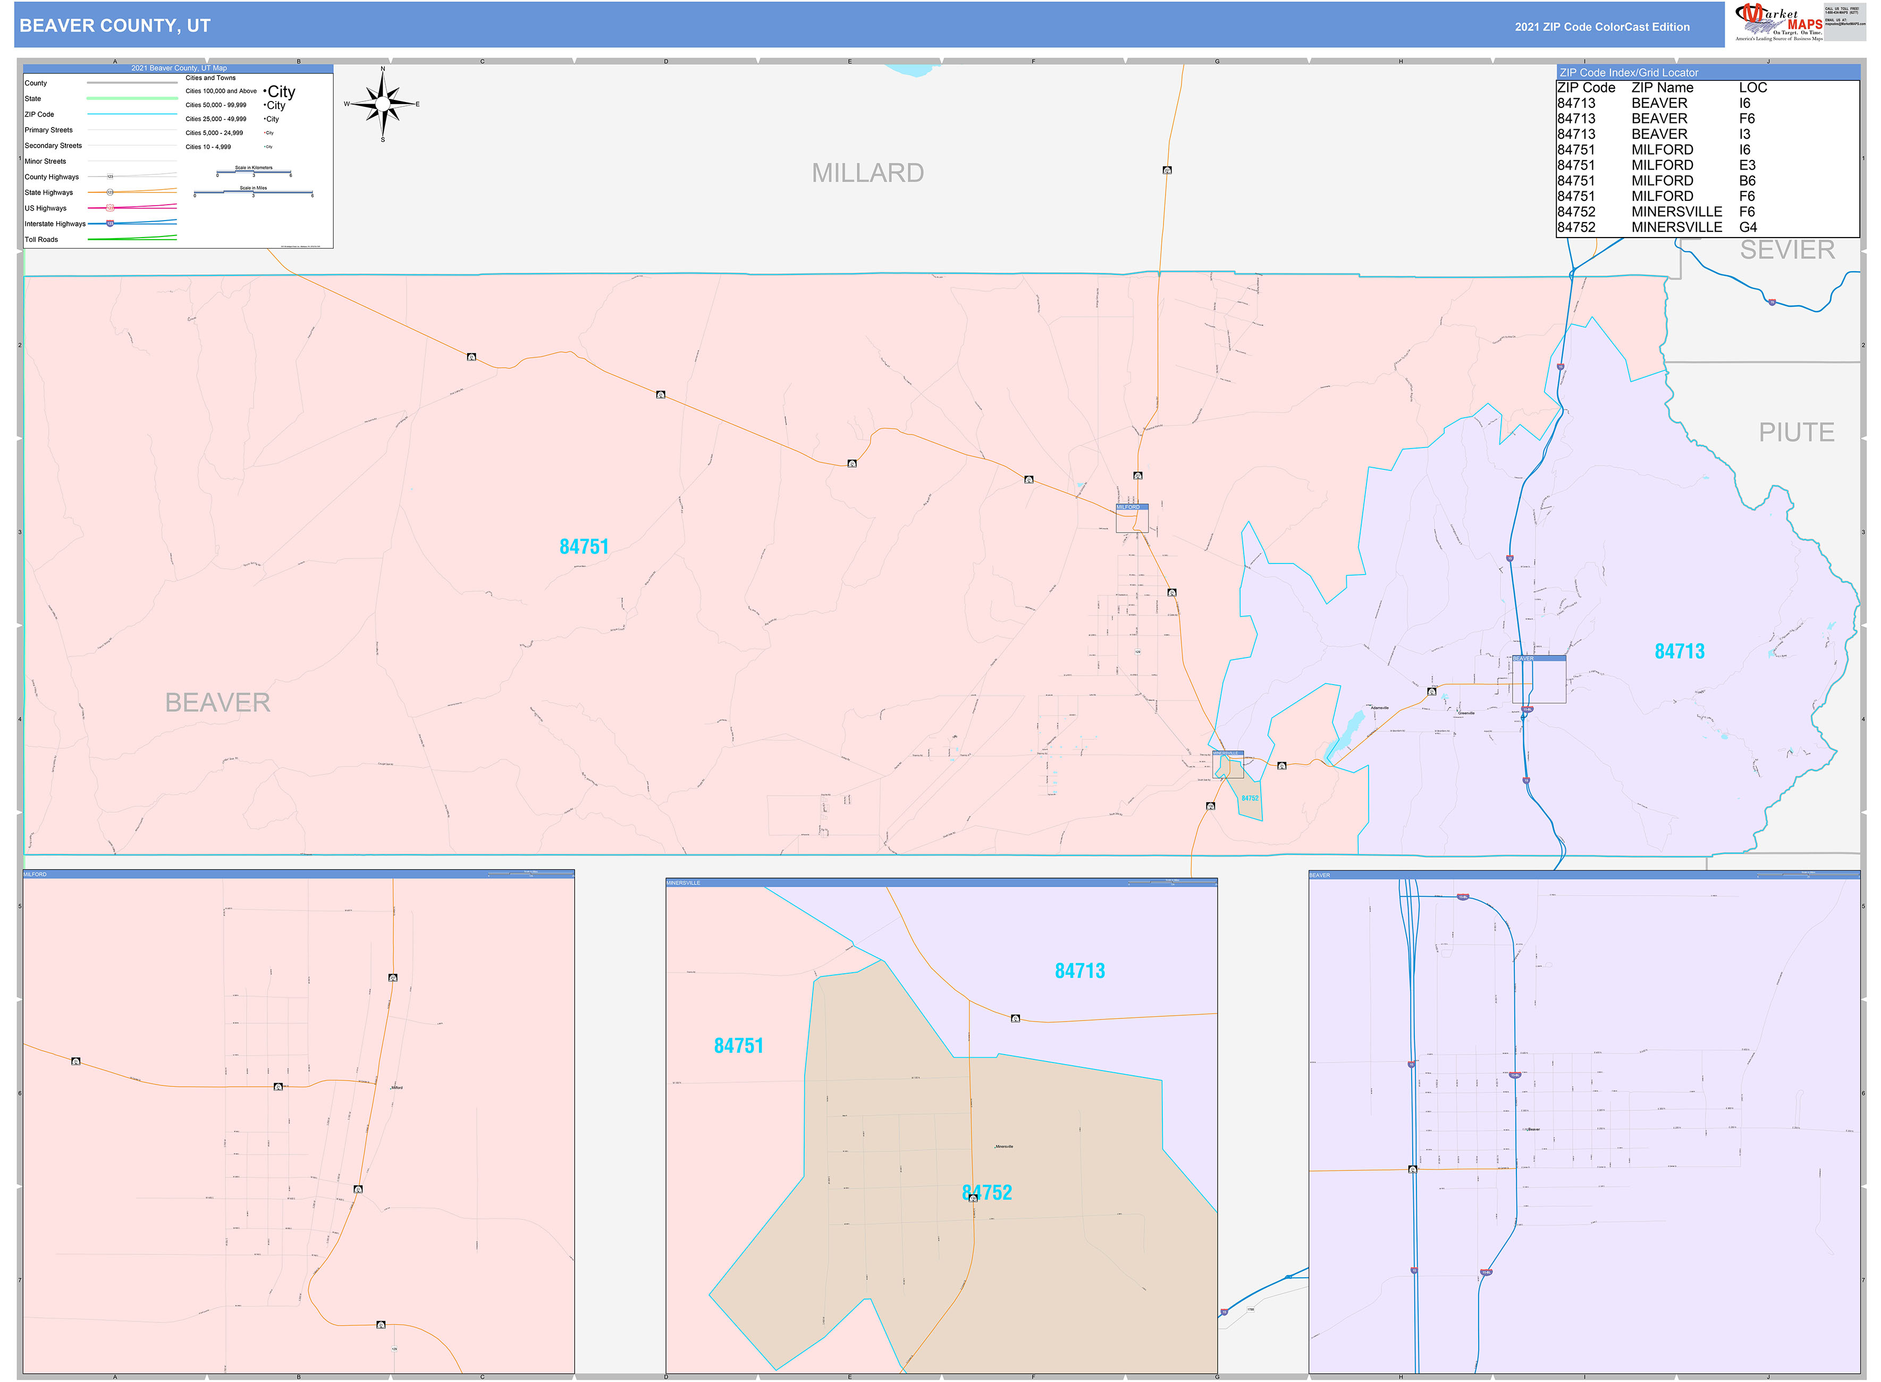Viewport: 1881px width, 1382px height.
Task: Click the MINERSVILLE inset locator box on the county map
Action: point(1228,764)
